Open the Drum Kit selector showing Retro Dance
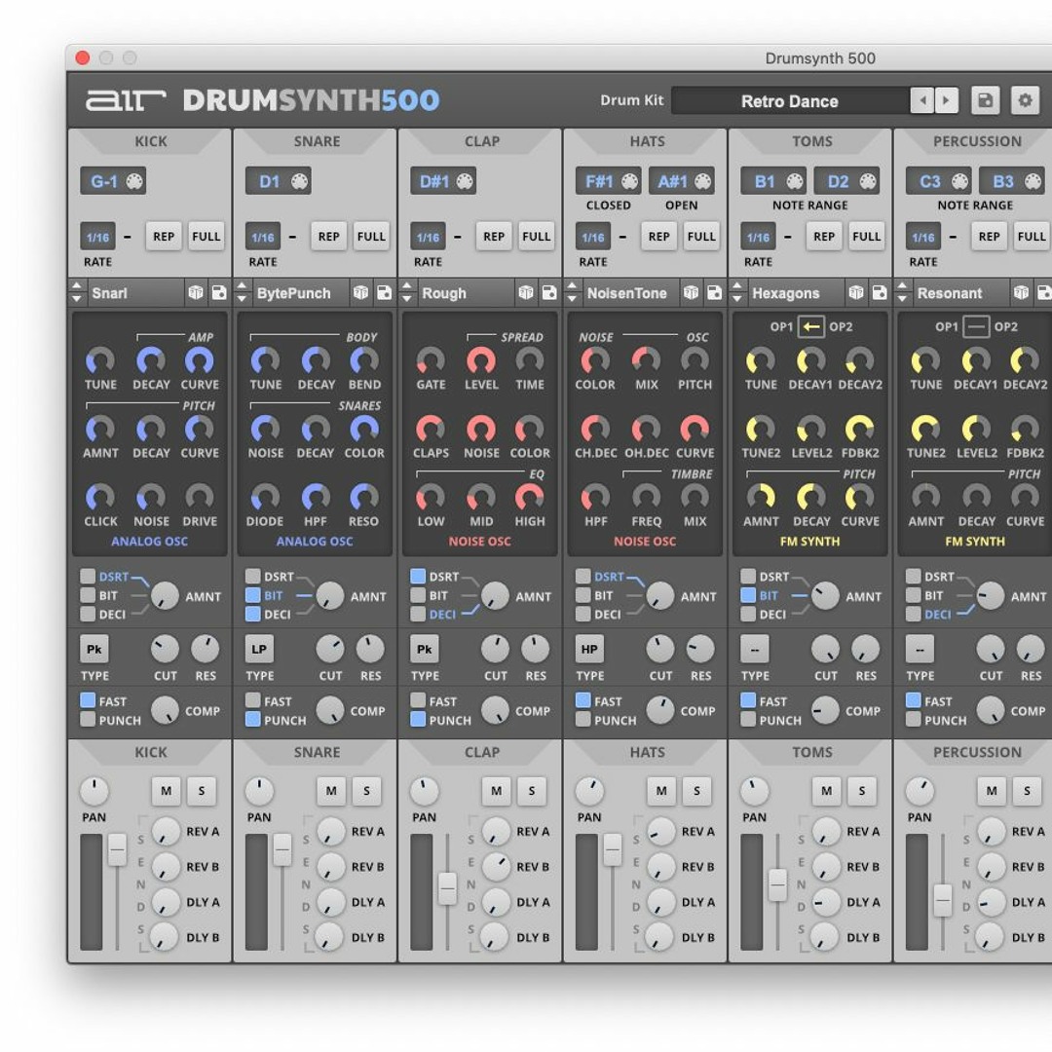 (x=790, y=101)
